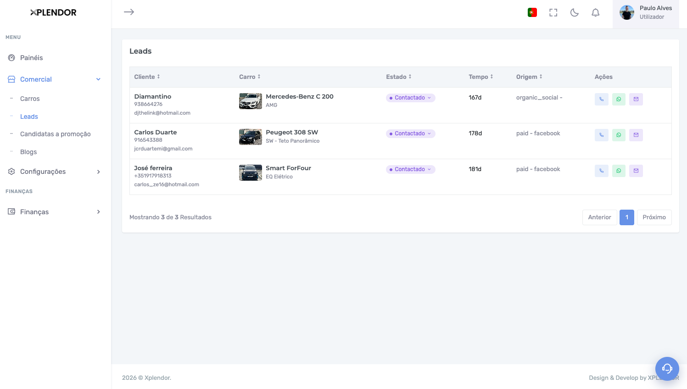Image resolution: width=687 pixels, height=389 pixels.
Task: Sort the table by Origem column
Action: 529,77
